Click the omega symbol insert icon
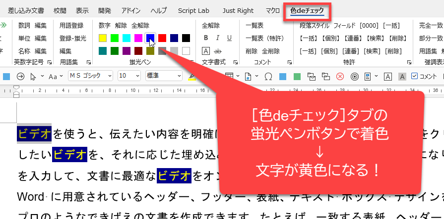 [x=268, y=76]
